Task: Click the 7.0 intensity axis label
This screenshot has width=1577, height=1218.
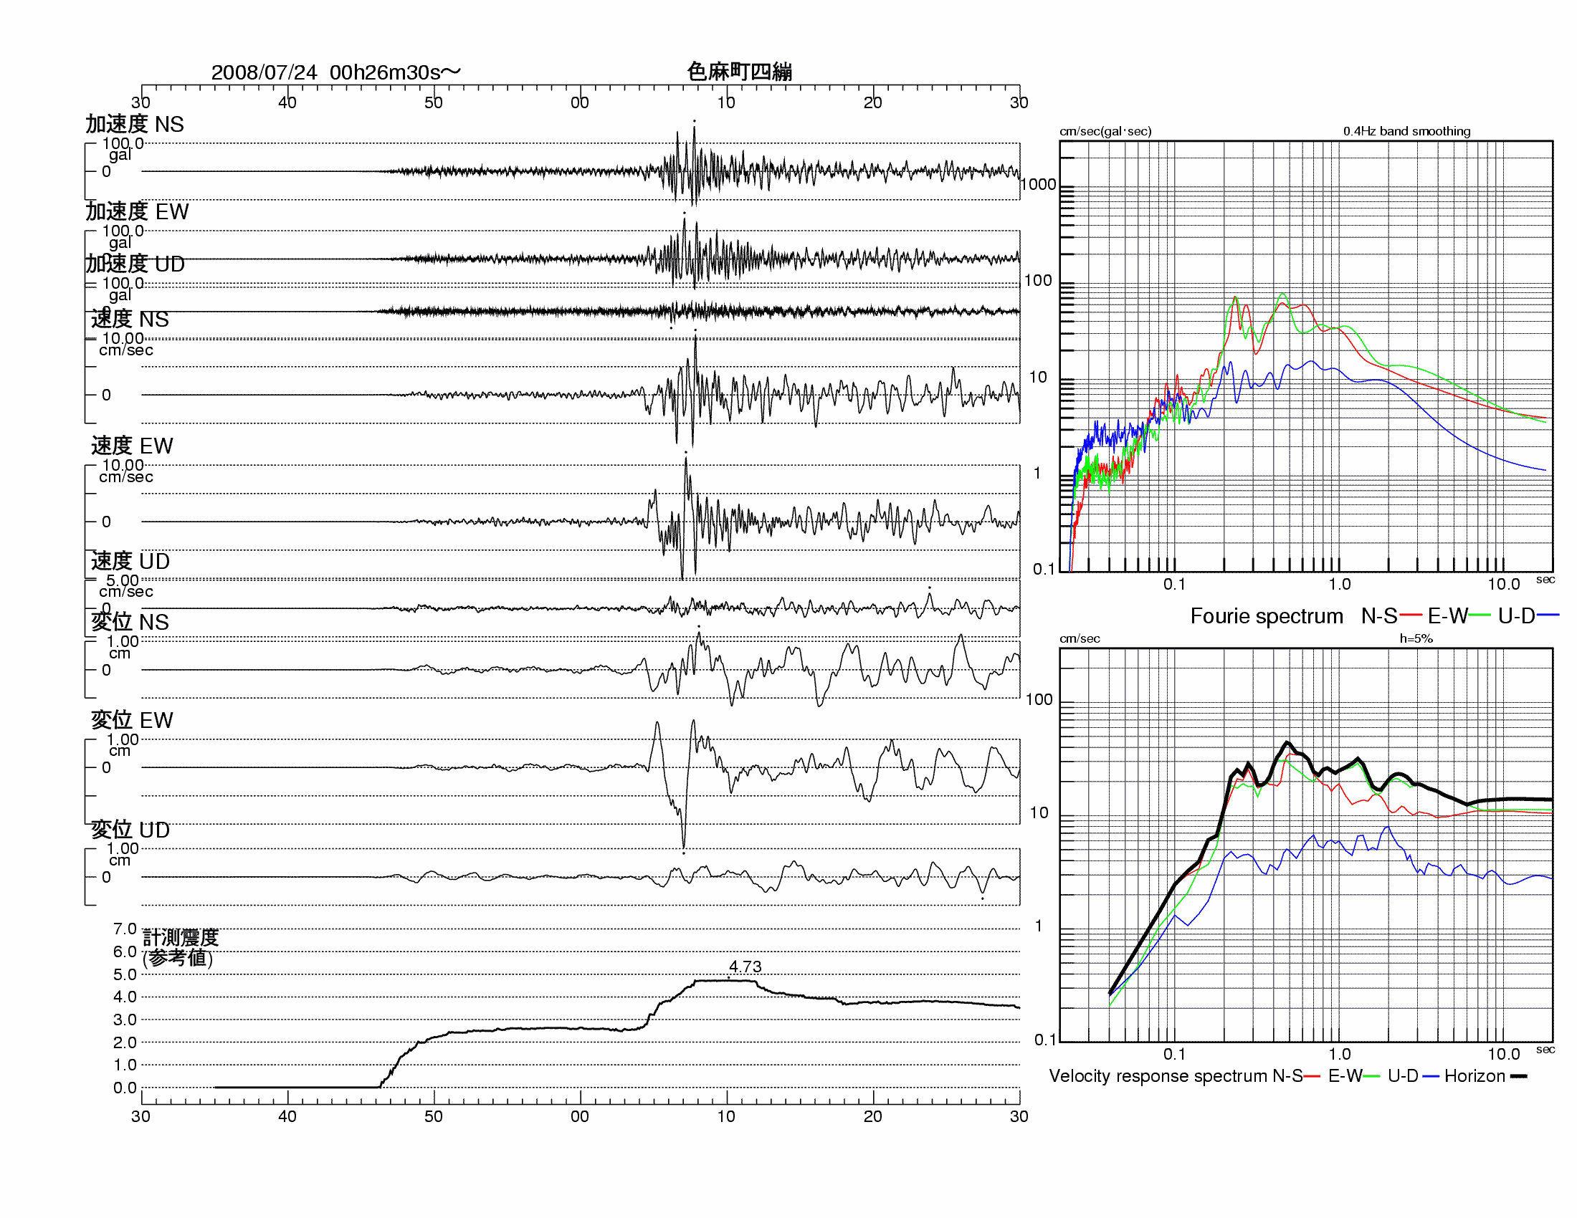Action: (x=125, y=929)
